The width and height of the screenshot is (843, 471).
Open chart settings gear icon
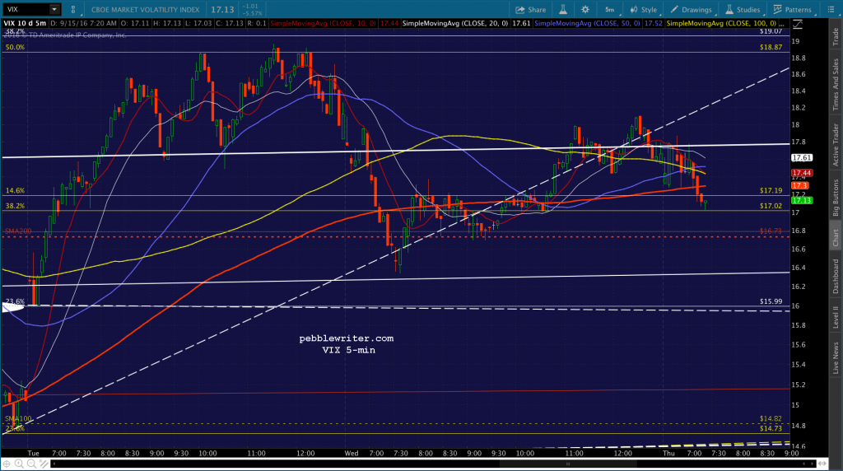[585, 10]
